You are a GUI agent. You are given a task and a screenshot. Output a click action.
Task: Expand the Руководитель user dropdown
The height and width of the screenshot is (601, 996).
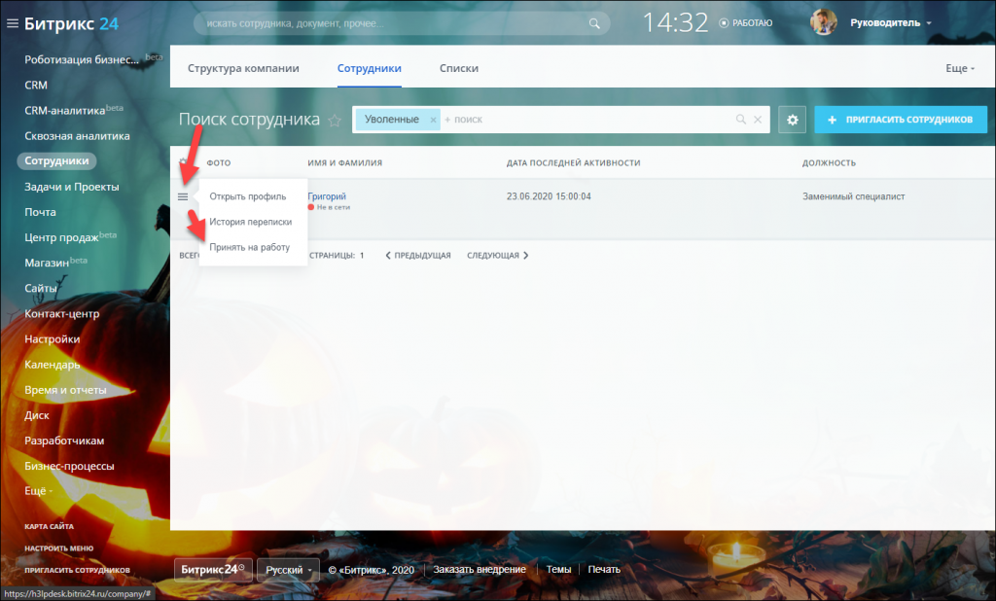coord(891,23)
